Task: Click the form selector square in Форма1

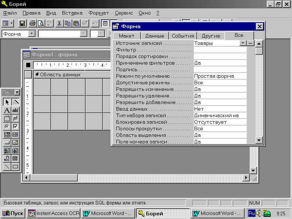Action: (x=28, y=65)
